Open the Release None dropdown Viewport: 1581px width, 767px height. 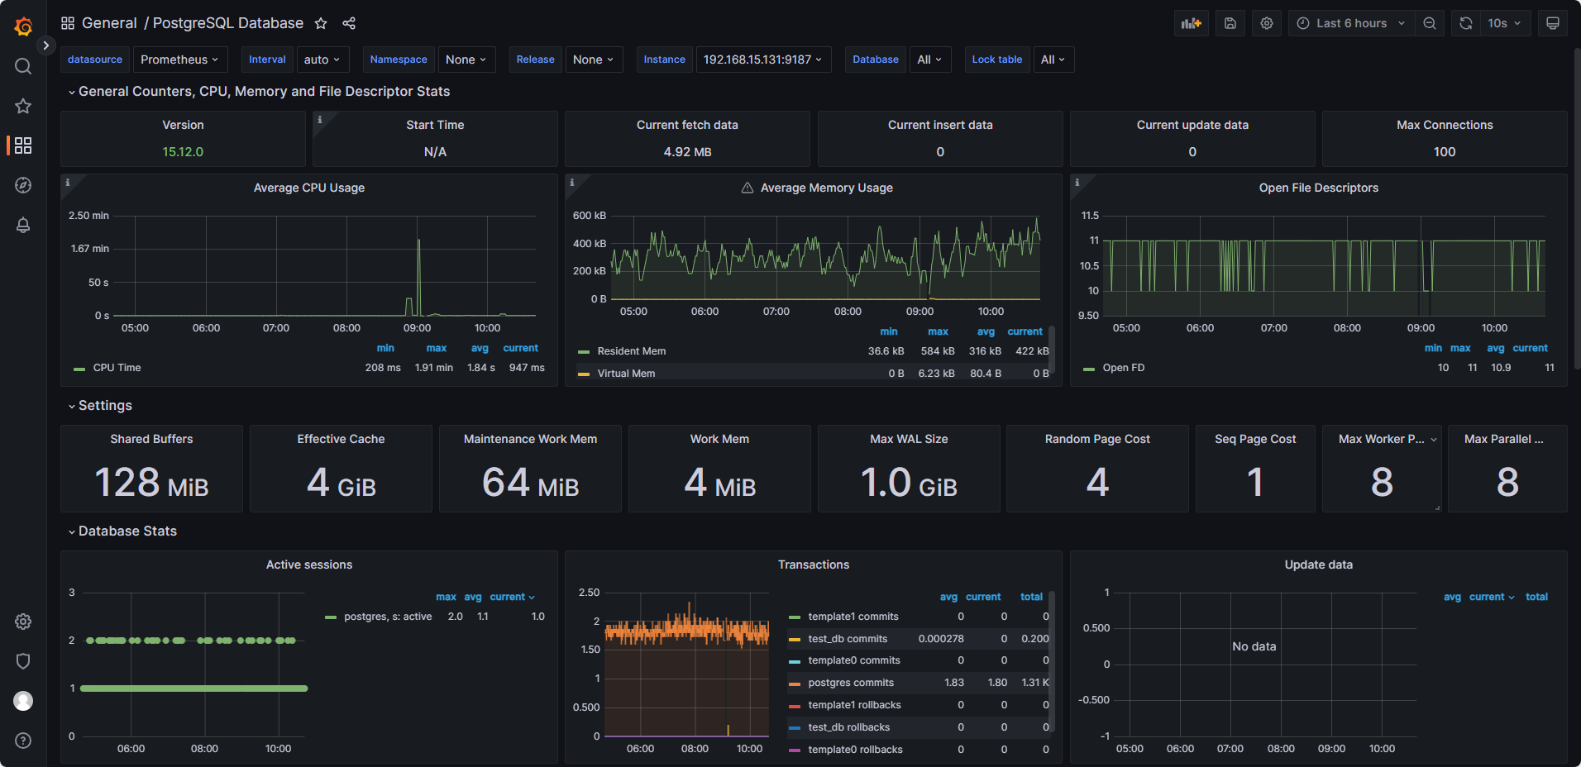594,60
